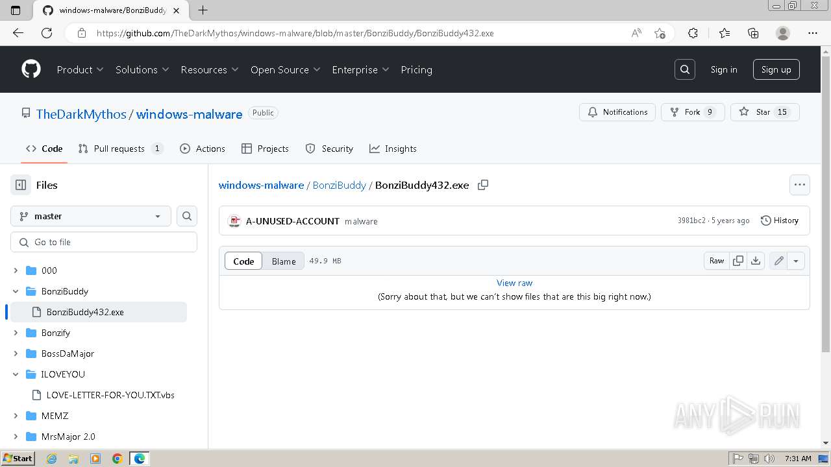The height and width of the screenshot is (467, 831).
Task: Open the master branch selector
Action: point(91,216)
